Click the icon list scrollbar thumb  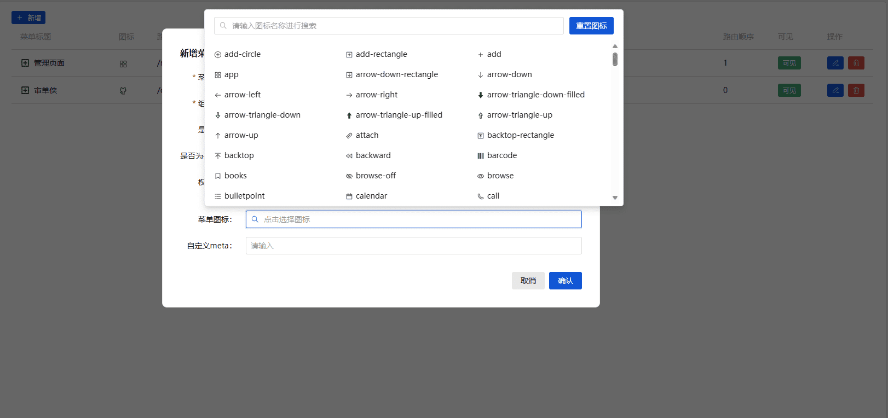point(615,59)
